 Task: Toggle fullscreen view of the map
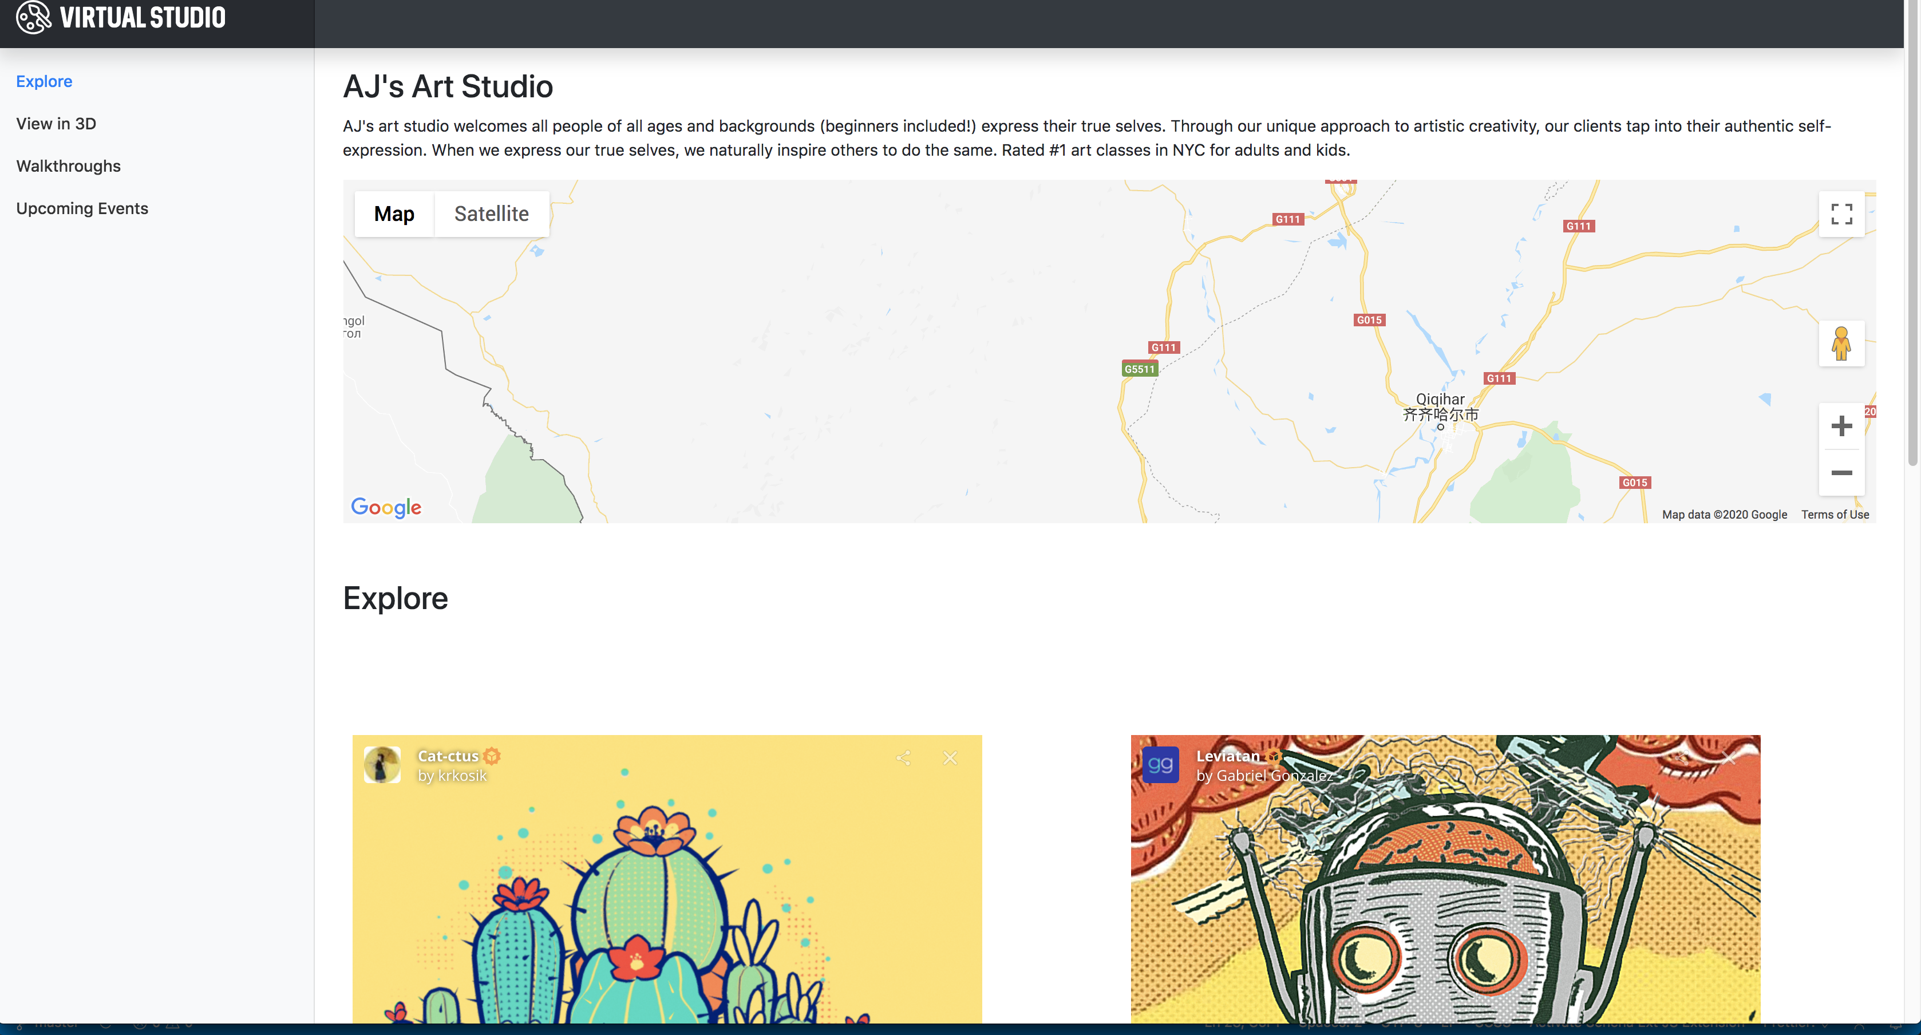click(x=1841, y=214)
